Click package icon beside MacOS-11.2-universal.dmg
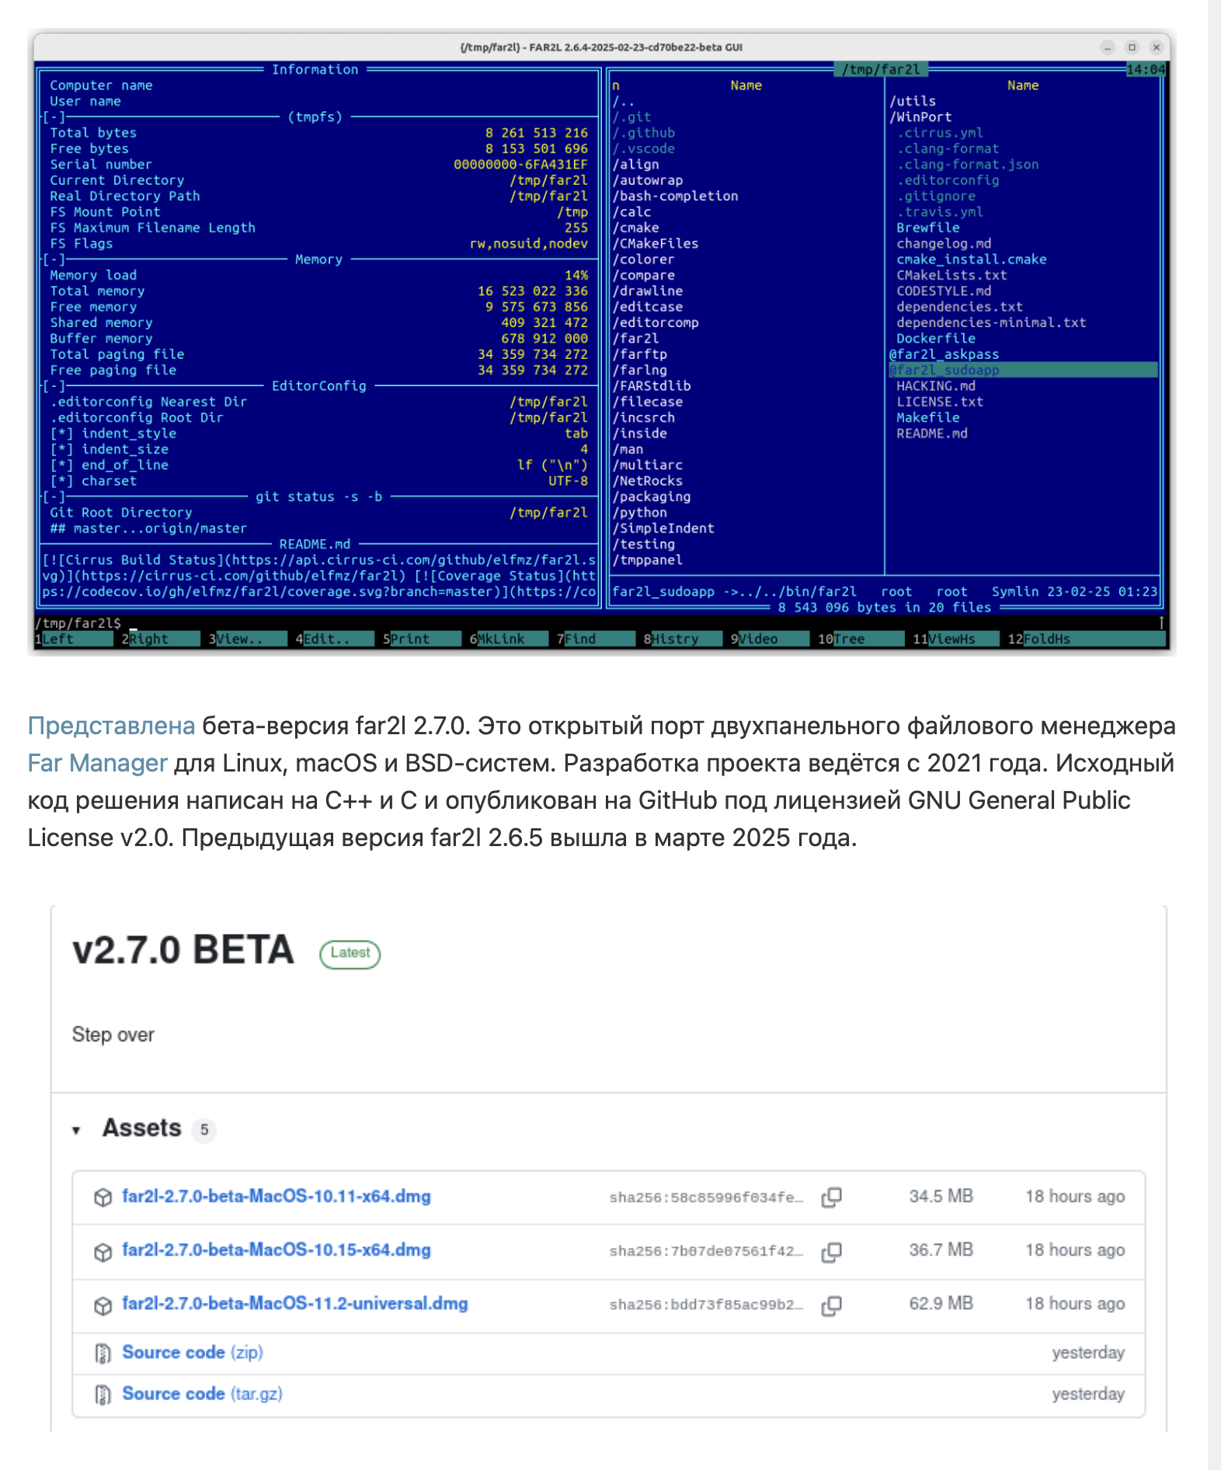The width and height of the screenshot is (1221, 1470). click(103, 1305)
